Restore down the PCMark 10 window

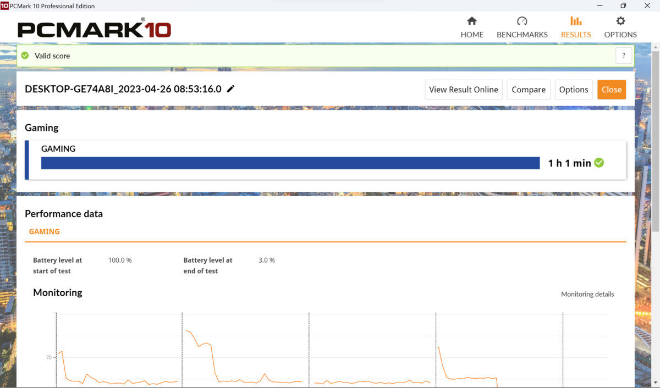[x=623, y=5]
